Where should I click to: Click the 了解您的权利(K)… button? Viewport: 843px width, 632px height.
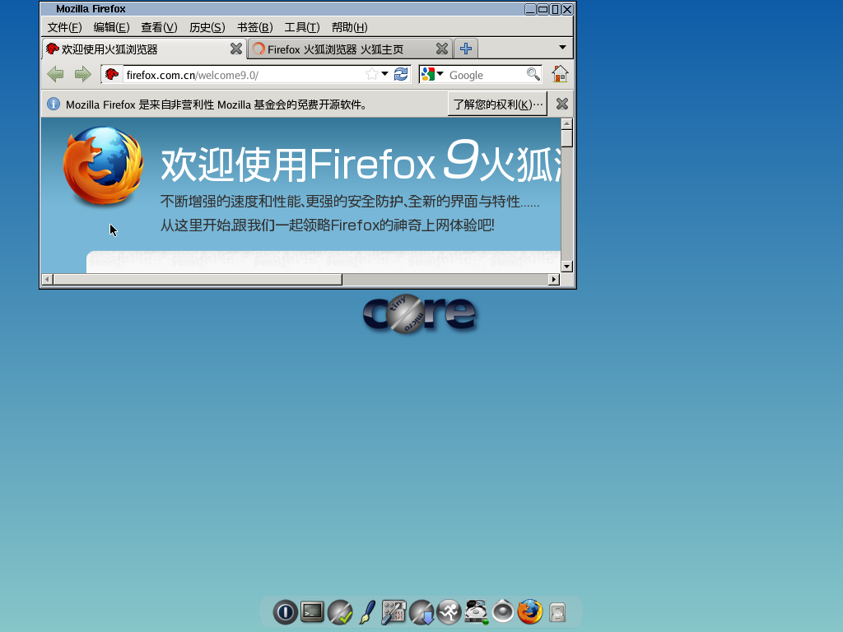click(x=497, y=104)
